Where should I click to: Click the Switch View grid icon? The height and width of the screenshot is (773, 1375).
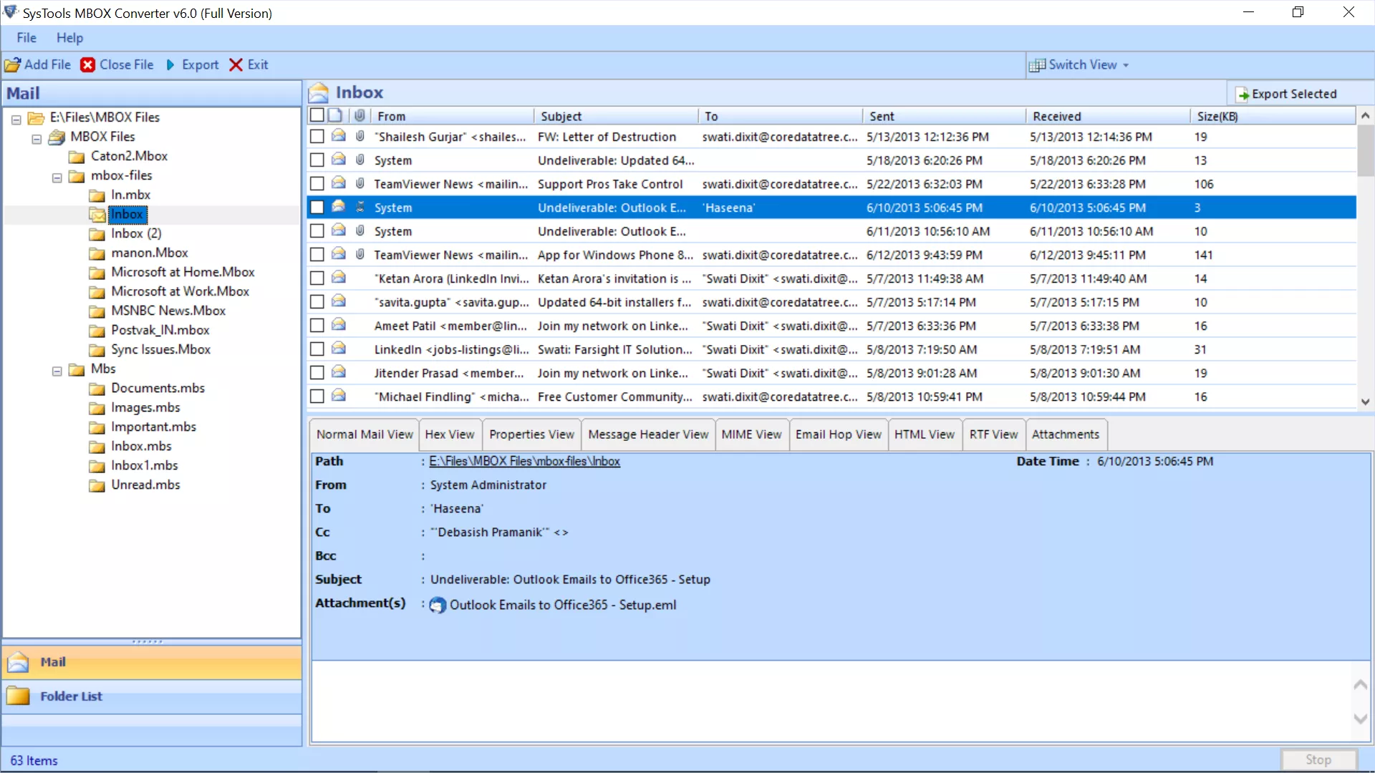(x=1037, y=65)
